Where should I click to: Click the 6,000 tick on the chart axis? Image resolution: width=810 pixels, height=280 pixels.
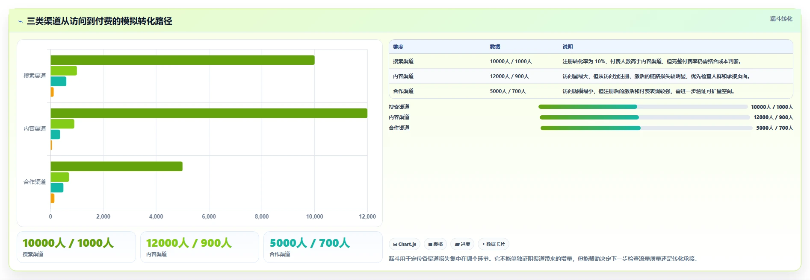coord(209,216)
